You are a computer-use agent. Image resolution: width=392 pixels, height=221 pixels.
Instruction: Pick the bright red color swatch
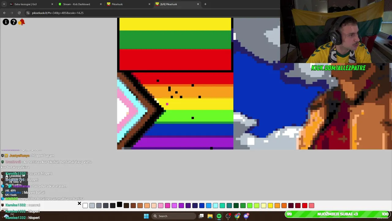tap(305, 205)
